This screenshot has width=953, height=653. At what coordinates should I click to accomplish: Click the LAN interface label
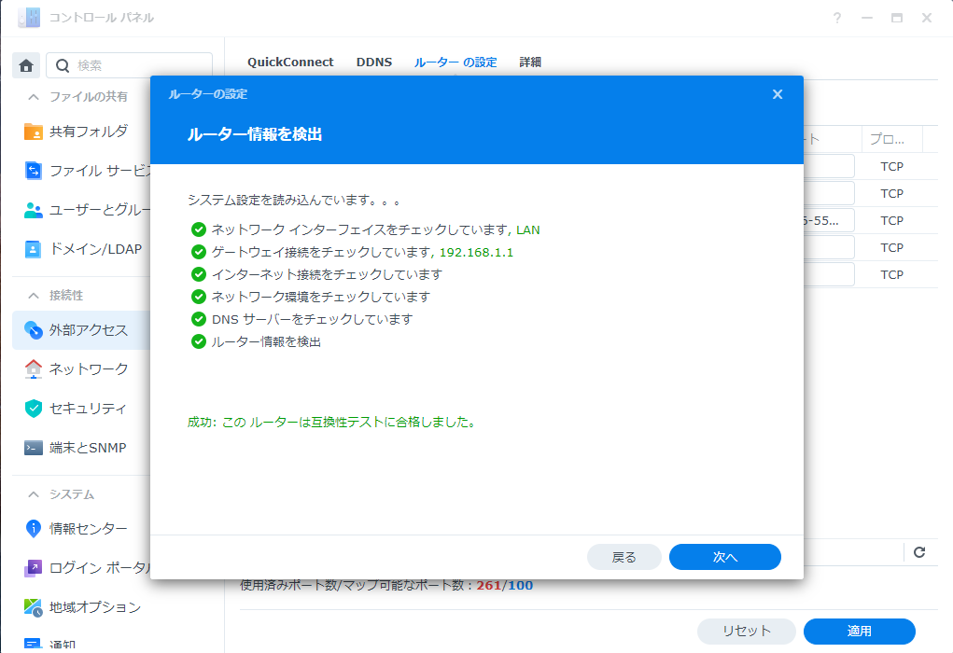(528, 229)
